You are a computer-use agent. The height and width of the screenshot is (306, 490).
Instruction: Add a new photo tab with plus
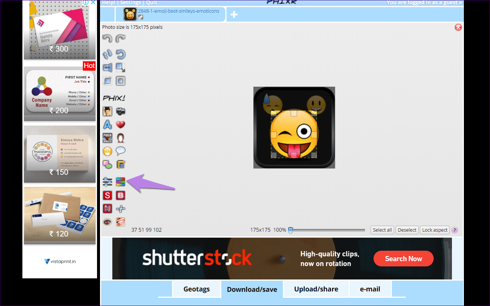(x=234, y=15)
